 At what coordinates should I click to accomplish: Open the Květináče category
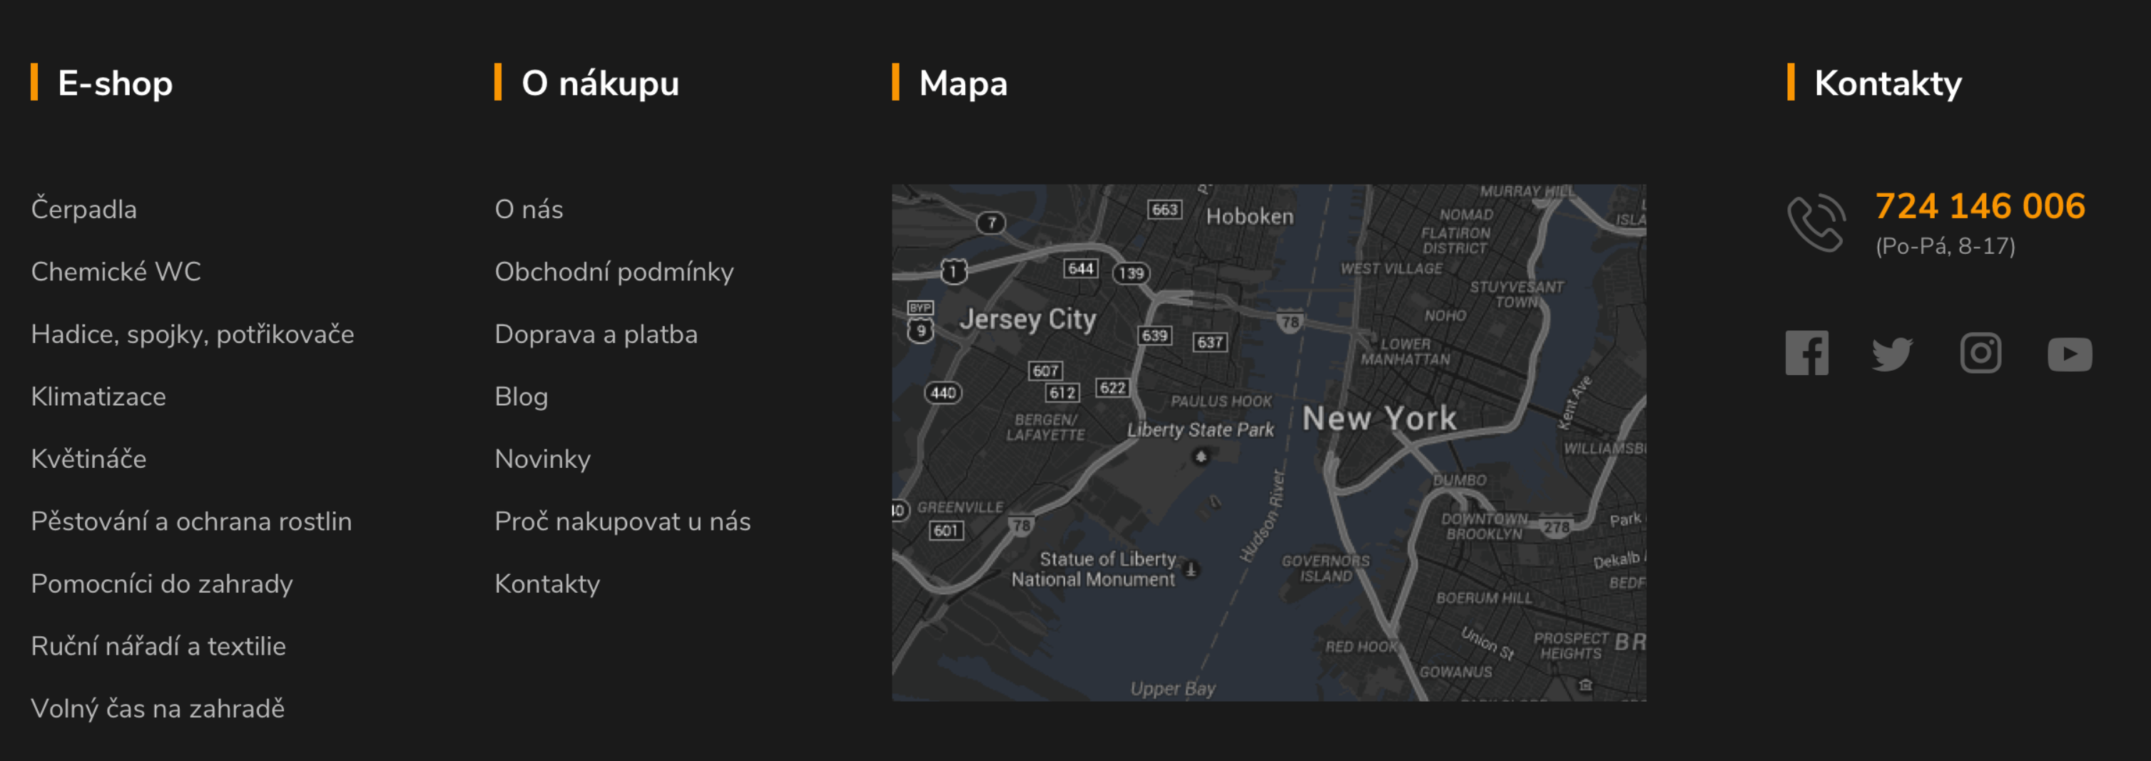point(88,459)
